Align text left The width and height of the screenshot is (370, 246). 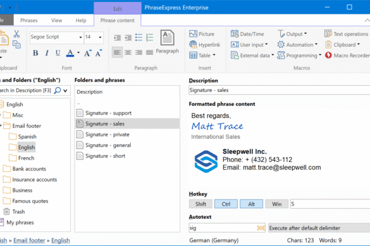tap(117, 52)
